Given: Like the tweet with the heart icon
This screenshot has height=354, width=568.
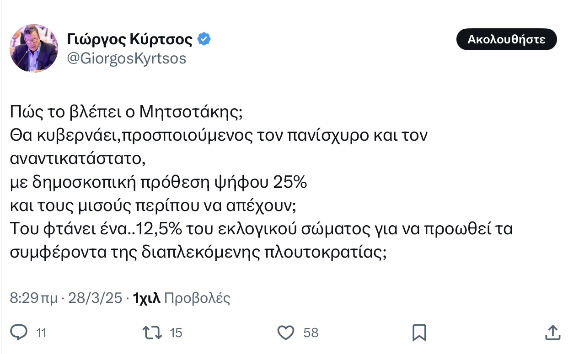Looking at the screenshot, I should (286, 333).
